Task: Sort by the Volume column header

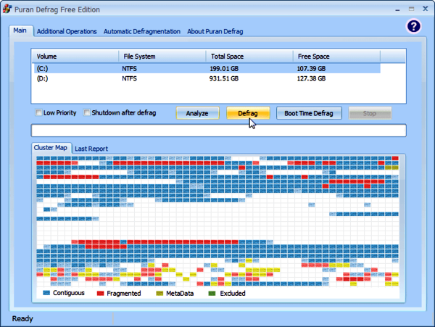Action: pyautogui.click(x=75, y=57)
